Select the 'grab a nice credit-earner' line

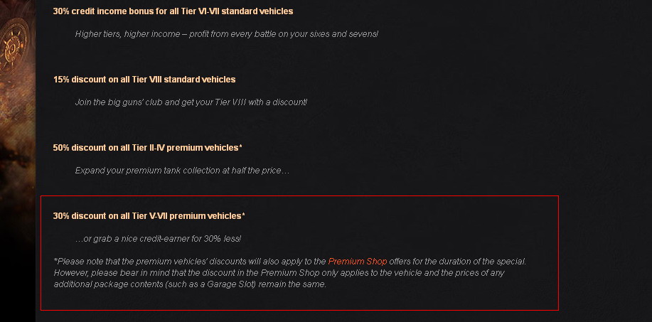coord(163,239)
